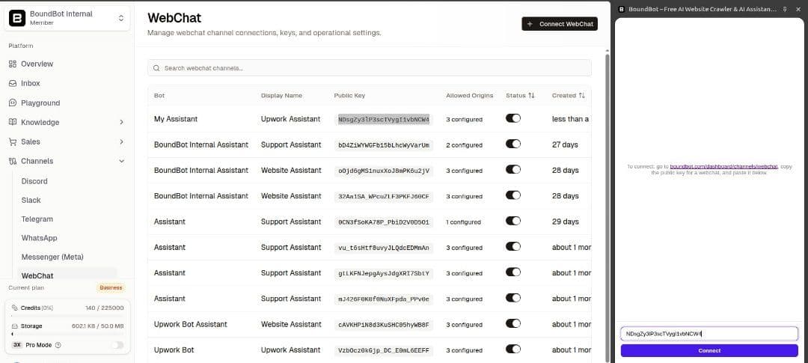Click the Connect WebChat button

tap(560, 24)
